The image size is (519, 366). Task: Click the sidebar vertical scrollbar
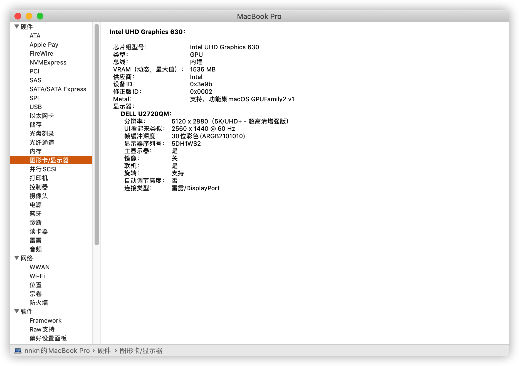(x=97, y=135)
